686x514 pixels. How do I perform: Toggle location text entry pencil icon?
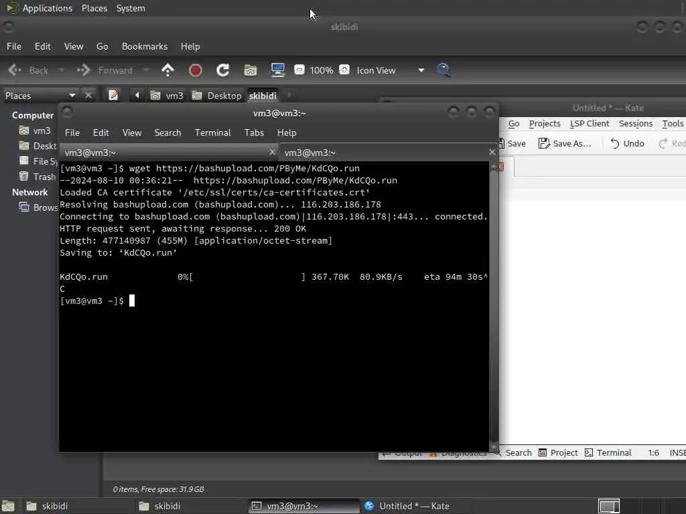pos(113,95)
